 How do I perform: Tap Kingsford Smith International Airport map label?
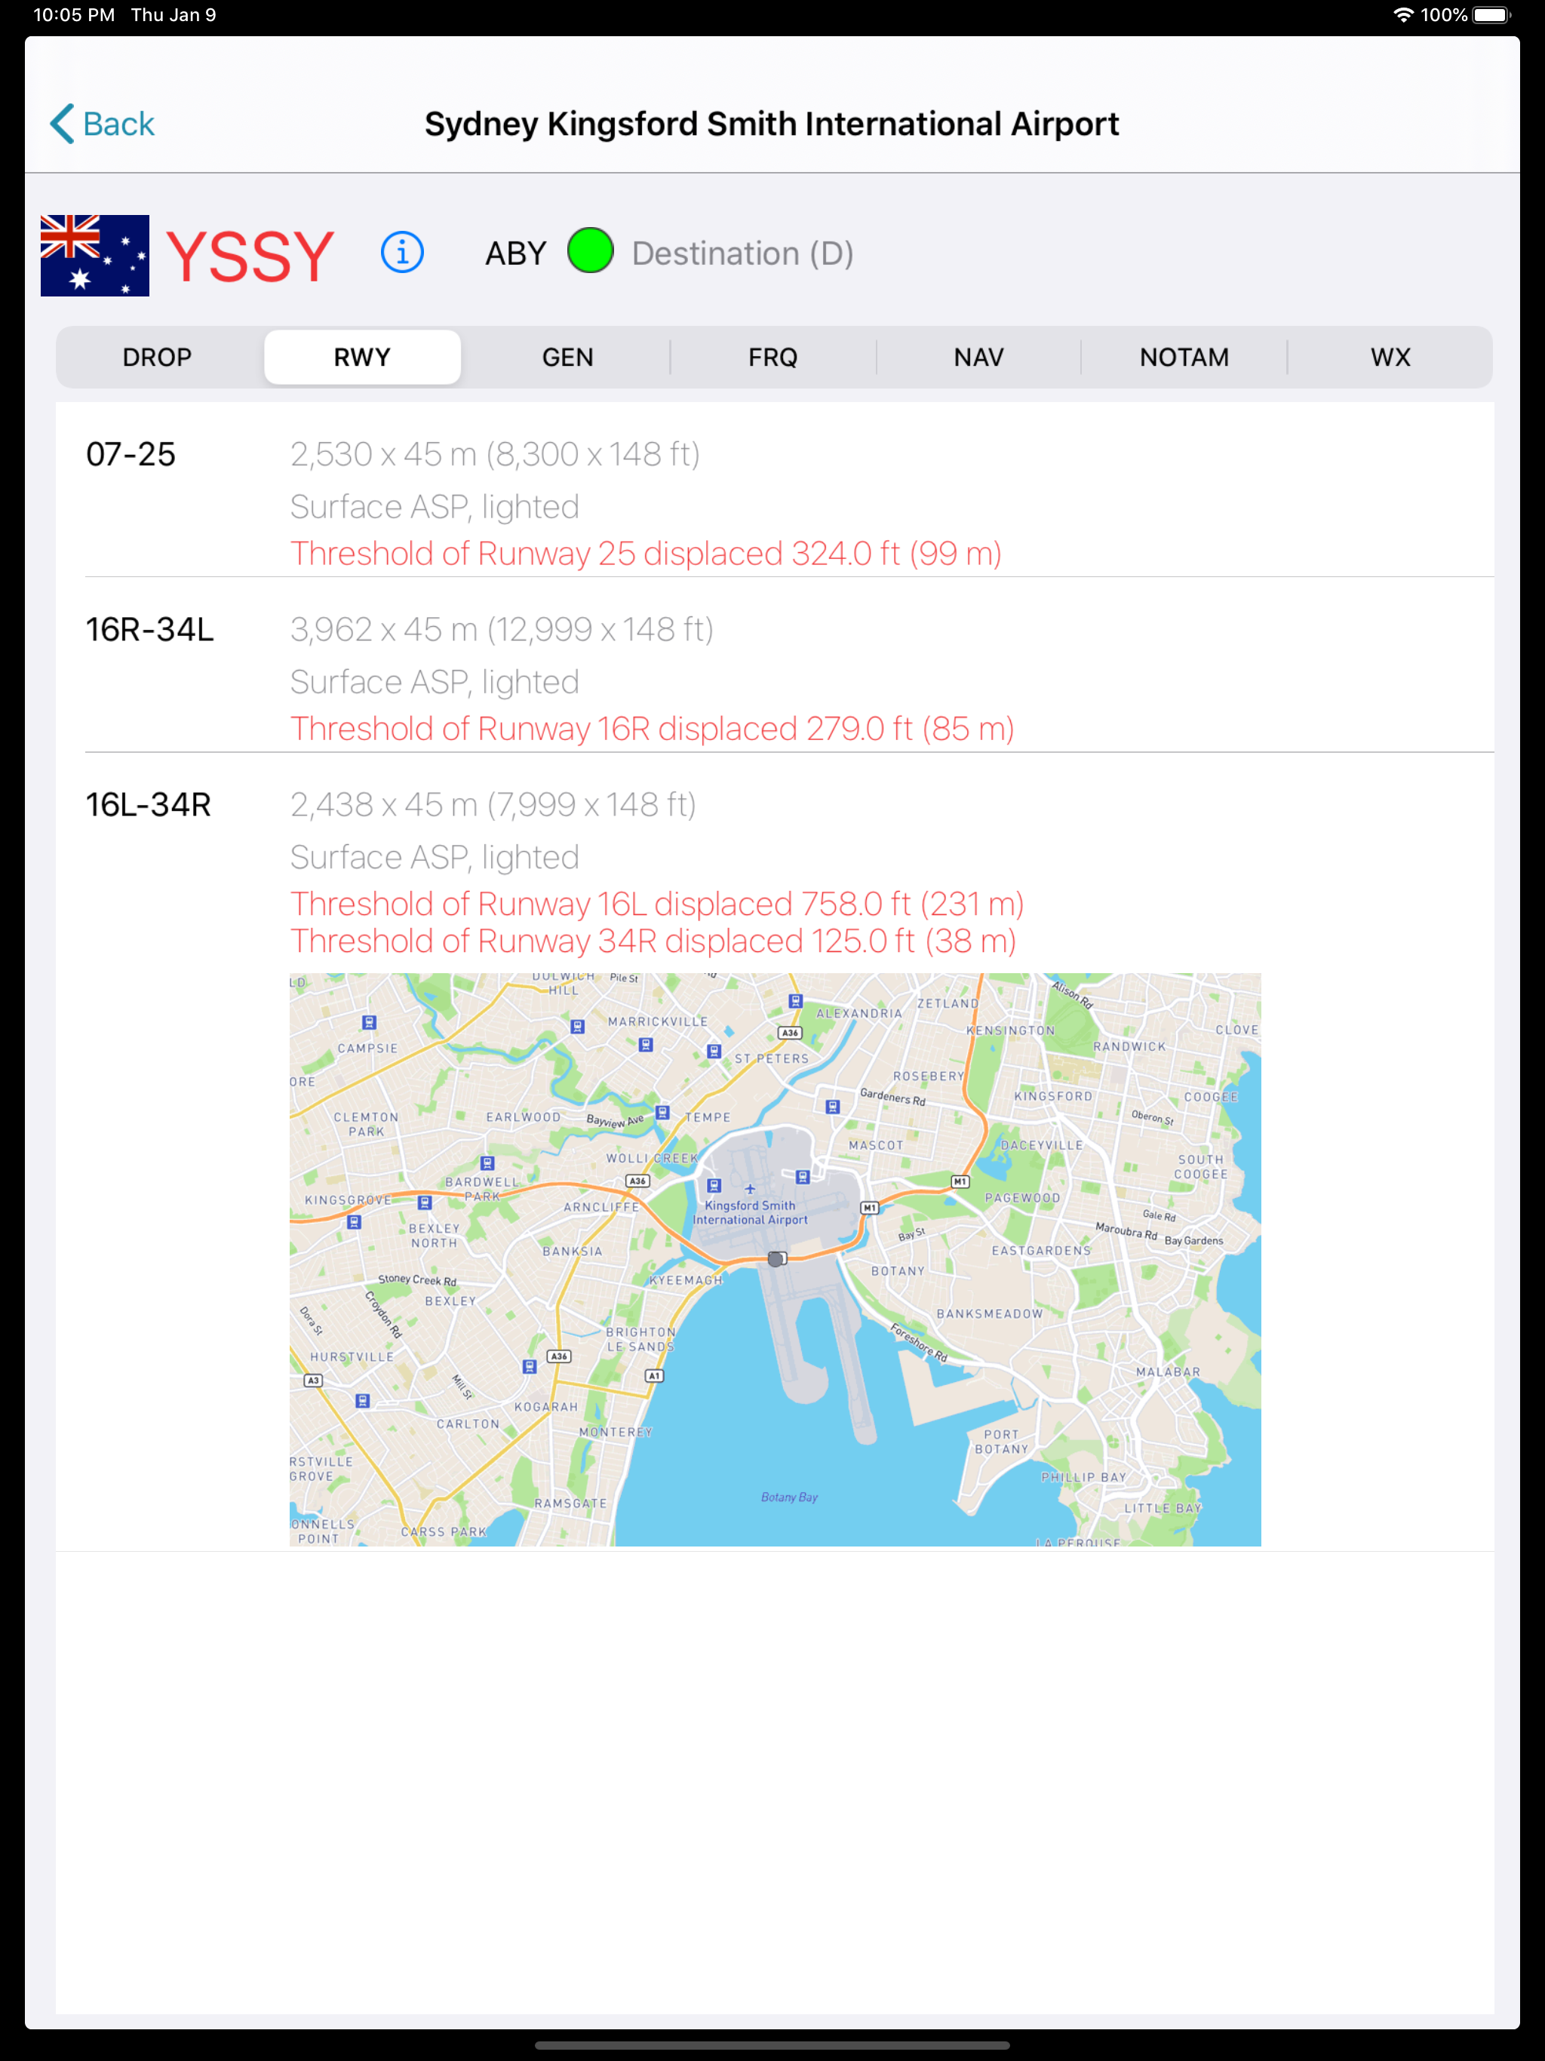750,1212
